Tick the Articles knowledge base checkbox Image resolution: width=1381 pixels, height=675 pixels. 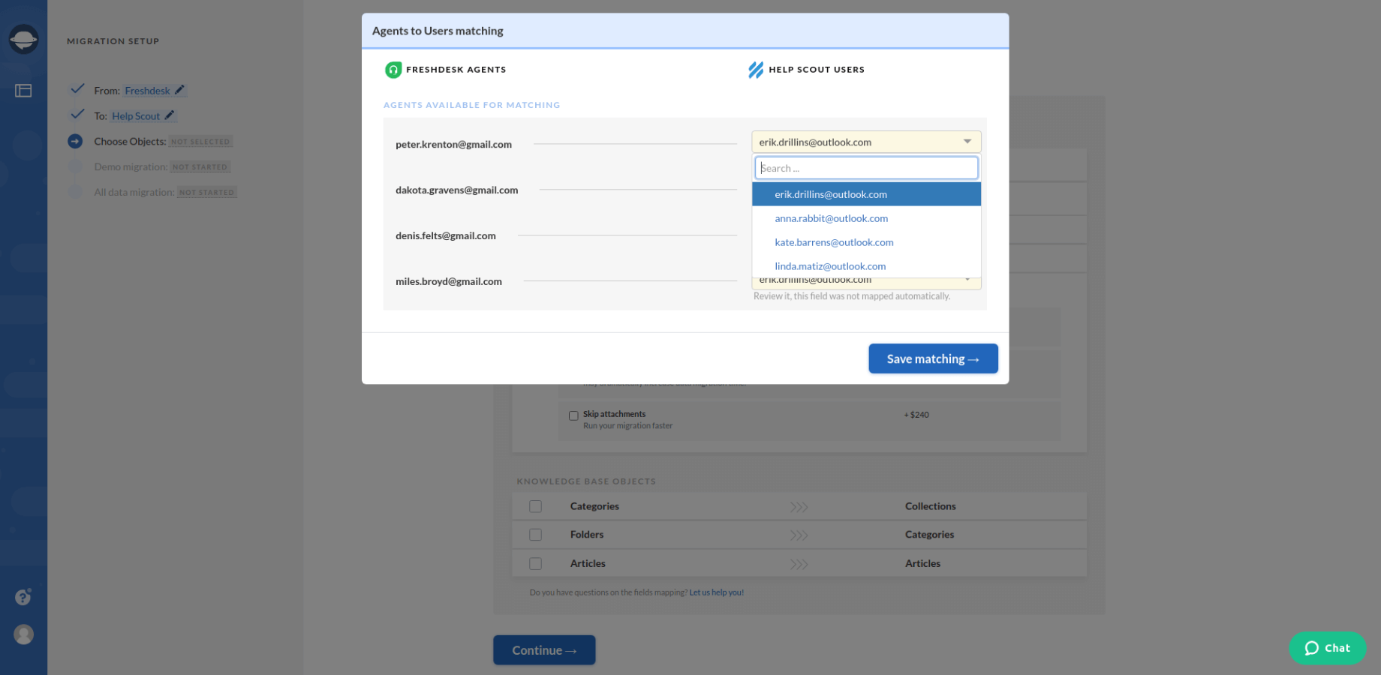point(535,563)
